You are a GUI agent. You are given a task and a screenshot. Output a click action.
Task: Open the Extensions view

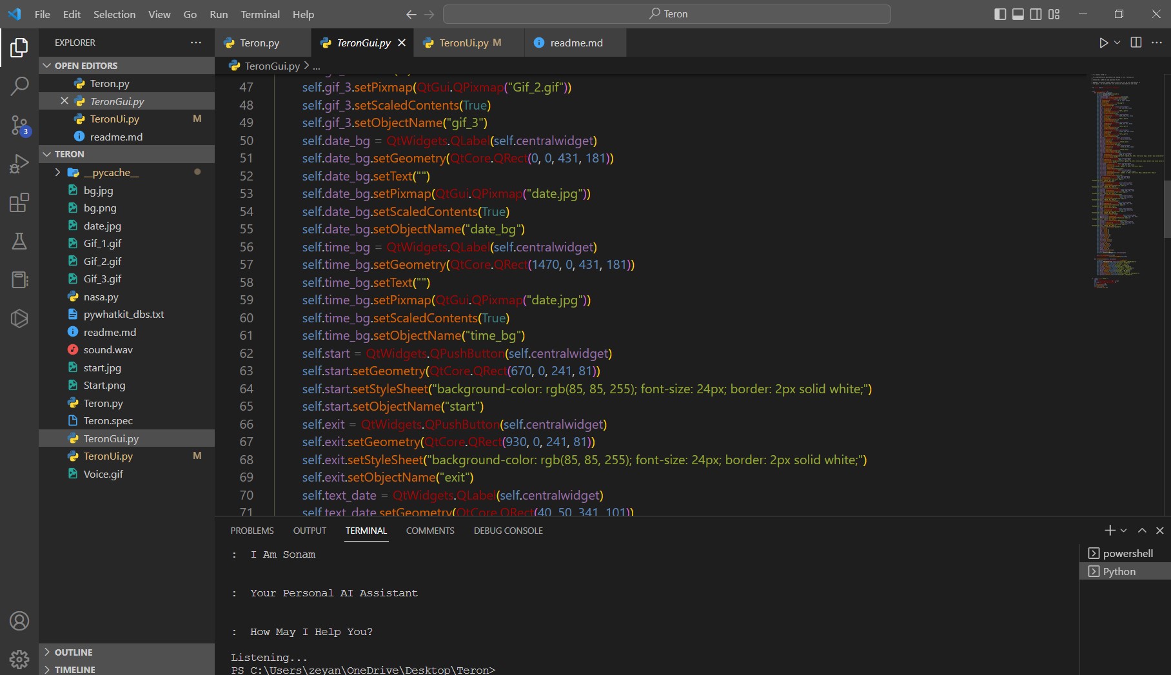(19, 203)
